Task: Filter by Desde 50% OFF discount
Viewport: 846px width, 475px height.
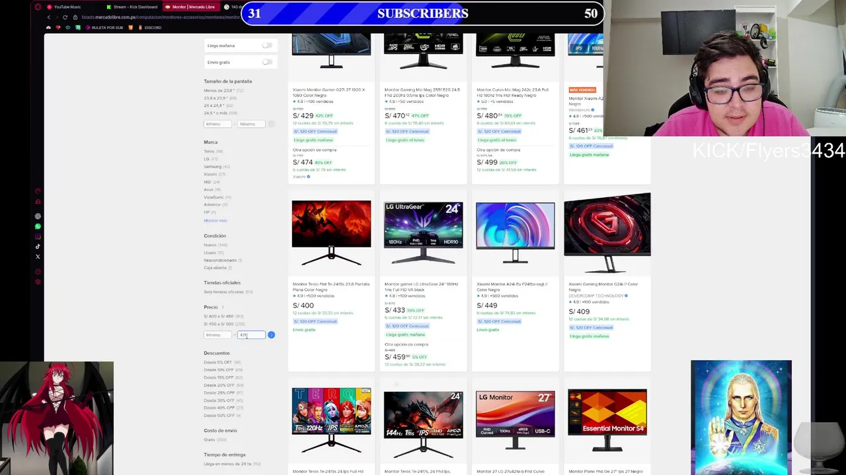Action: (x=219, y=415)
